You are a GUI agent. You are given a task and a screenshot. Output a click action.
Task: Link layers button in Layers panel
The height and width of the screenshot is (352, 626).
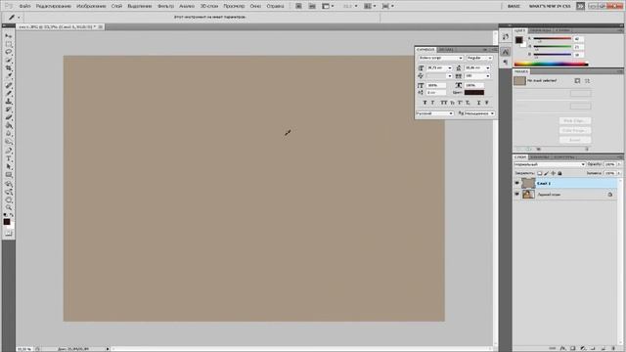tap(553, 348)
